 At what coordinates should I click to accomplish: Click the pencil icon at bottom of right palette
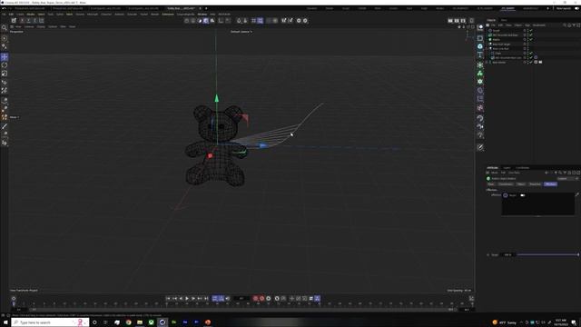(480, 147)
